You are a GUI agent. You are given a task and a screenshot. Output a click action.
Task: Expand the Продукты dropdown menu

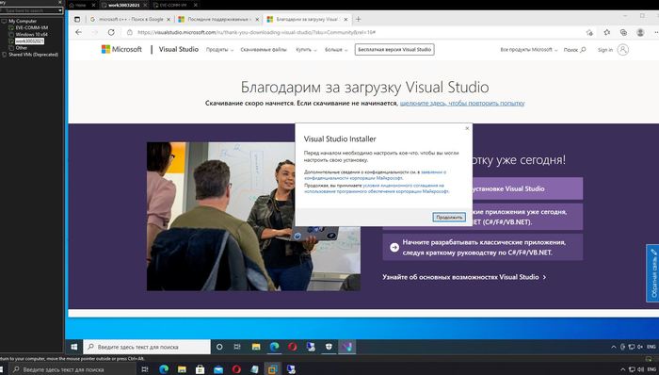[219, 50]
